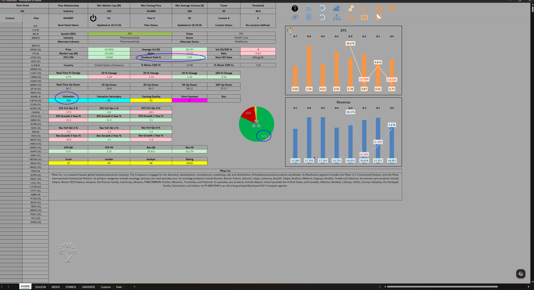Viewport: 534px width, 290px height.
Task: Click the Insider score 69 cell
Action: (109, 163)
